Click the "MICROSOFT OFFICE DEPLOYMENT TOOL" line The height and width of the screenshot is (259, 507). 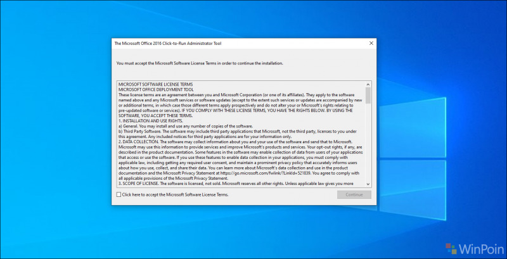pyautogui.click(x=156, y=90)
